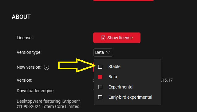Click the chevron arrow in Version type box
This screenshot has width=197, height=112.
click(108, 53)
